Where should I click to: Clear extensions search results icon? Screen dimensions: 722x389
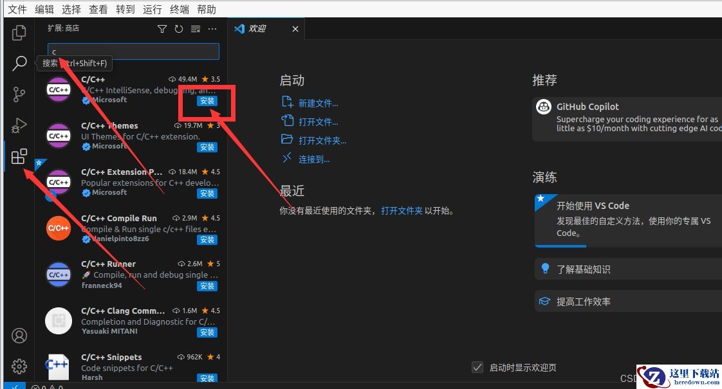(196, 29)
